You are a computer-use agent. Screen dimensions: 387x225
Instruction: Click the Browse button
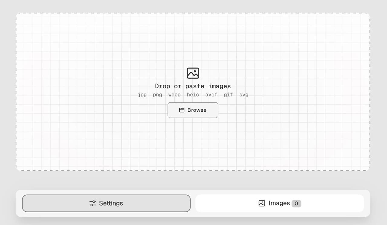click(193, 110)
